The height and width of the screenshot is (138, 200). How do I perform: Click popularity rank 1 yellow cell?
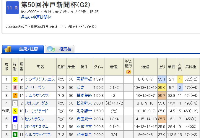[x=180, y=79]
